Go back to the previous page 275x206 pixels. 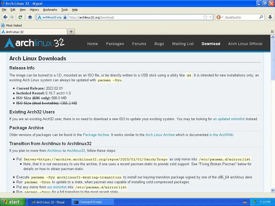tap(5, 17)
